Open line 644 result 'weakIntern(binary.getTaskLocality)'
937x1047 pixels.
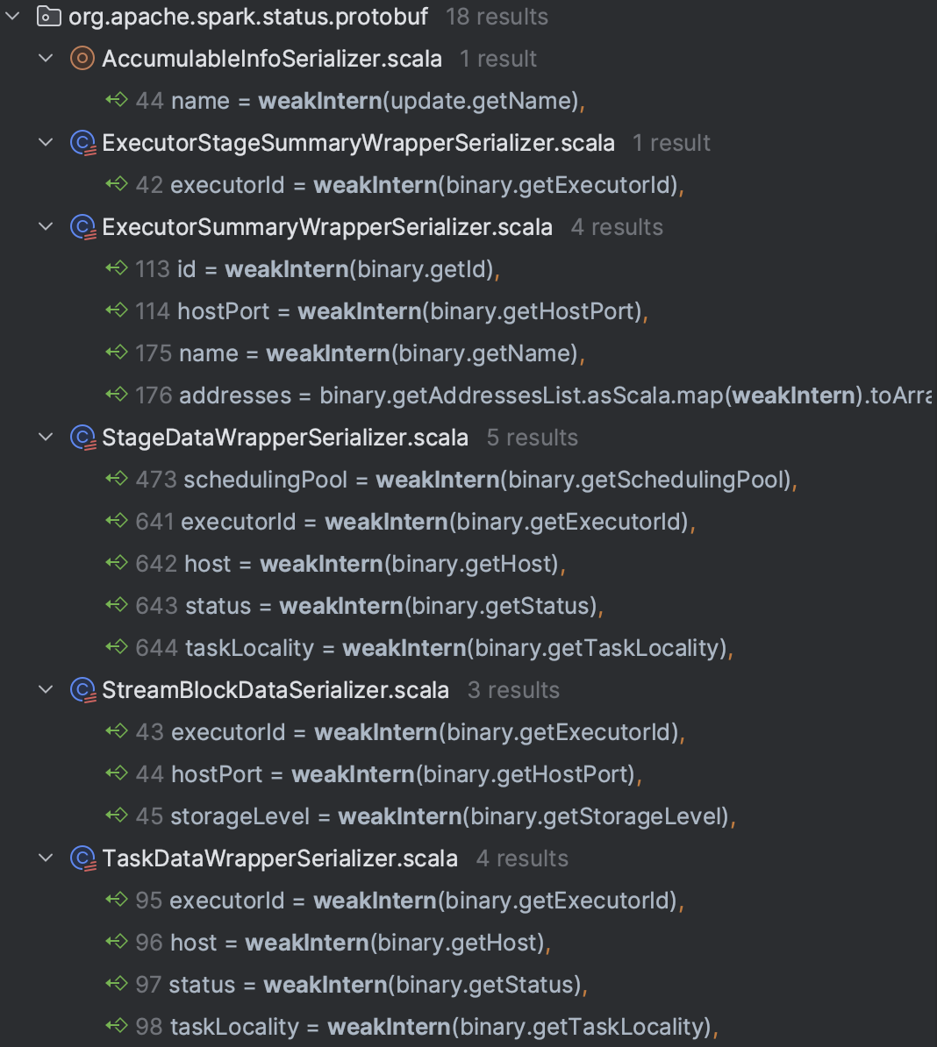click(460, 648)
